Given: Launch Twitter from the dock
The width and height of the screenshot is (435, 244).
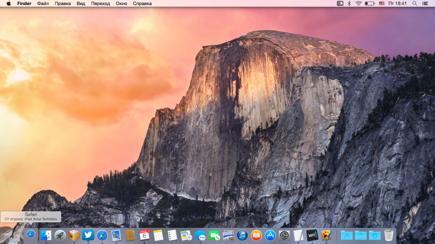Looking at the screenshot, I should [88, 235].
